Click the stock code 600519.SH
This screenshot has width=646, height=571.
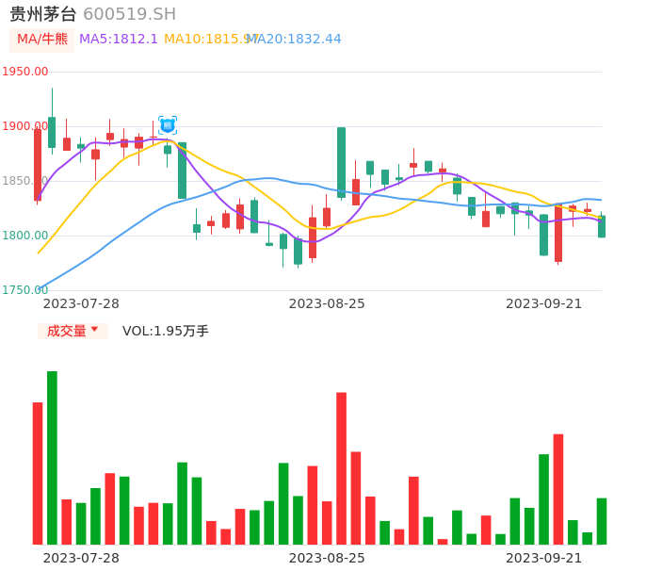[129, 14]
